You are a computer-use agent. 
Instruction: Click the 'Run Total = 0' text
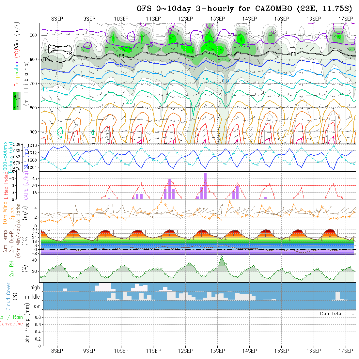coord(337,313)
